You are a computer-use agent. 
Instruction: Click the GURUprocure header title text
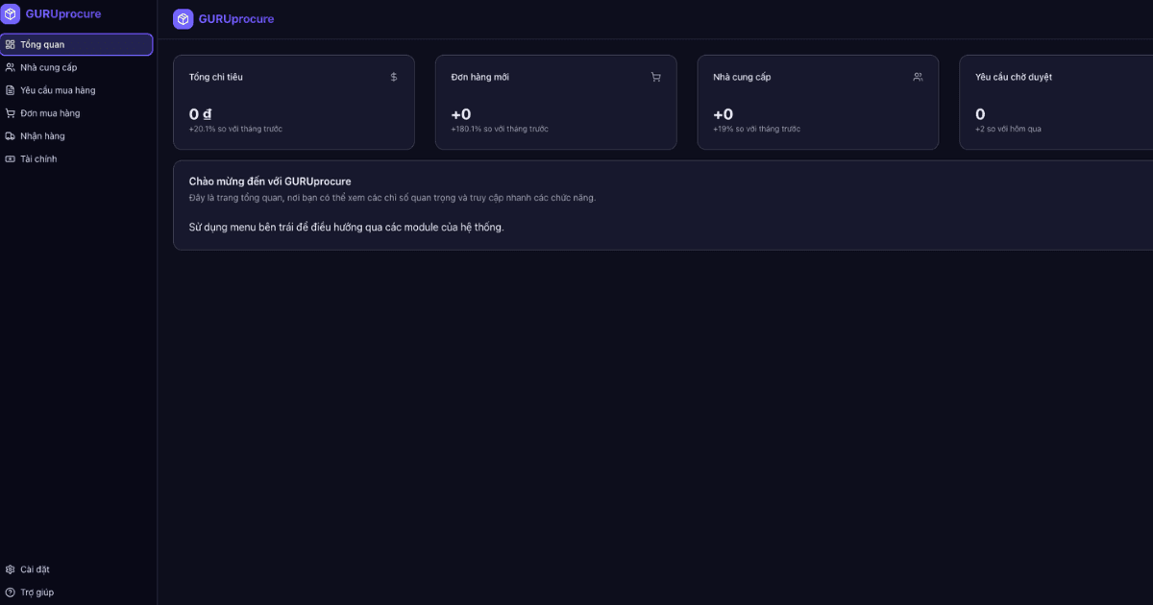[x=236, y=19]
